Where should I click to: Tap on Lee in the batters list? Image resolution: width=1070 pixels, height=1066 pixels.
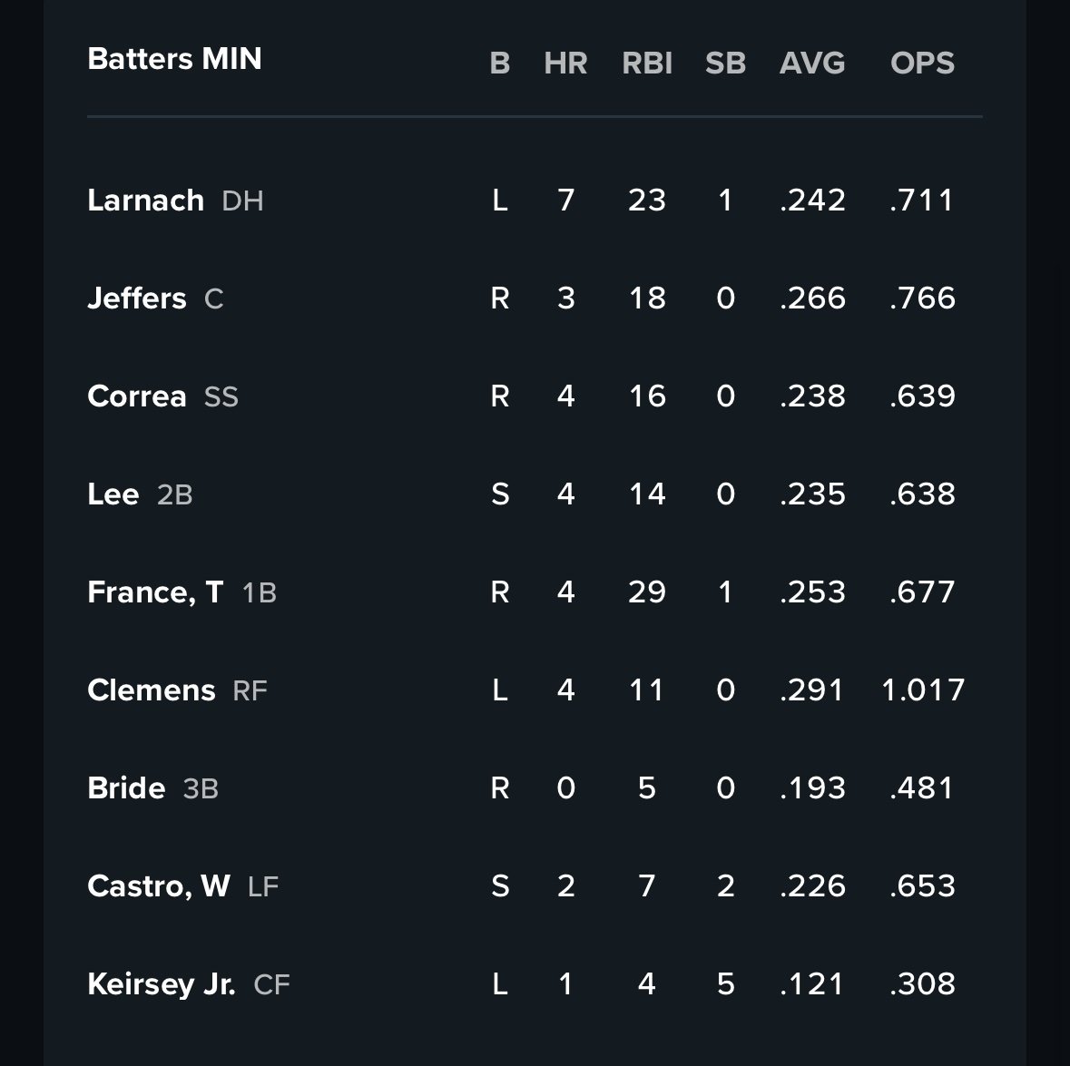[113, 494]
